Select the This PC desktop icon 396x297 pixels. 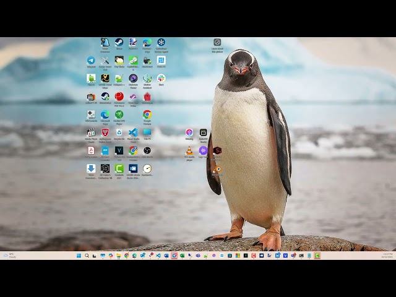[147, 132]
